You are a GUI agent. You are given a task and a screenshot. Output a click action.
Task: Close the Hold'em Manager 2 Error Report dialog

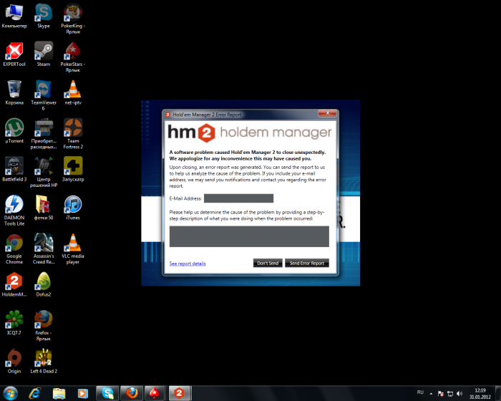(x=328, y=113)
